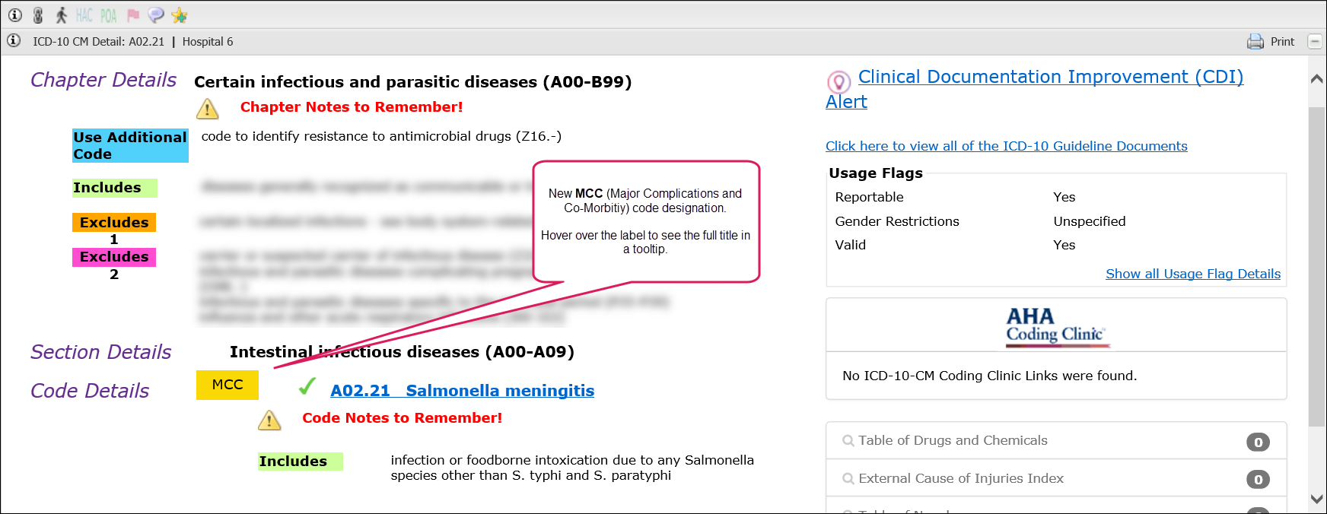Screen dimensions: 1327x514
Task: Open the ICD-10 Guideline Documents link
Action: click(1006, 146)
